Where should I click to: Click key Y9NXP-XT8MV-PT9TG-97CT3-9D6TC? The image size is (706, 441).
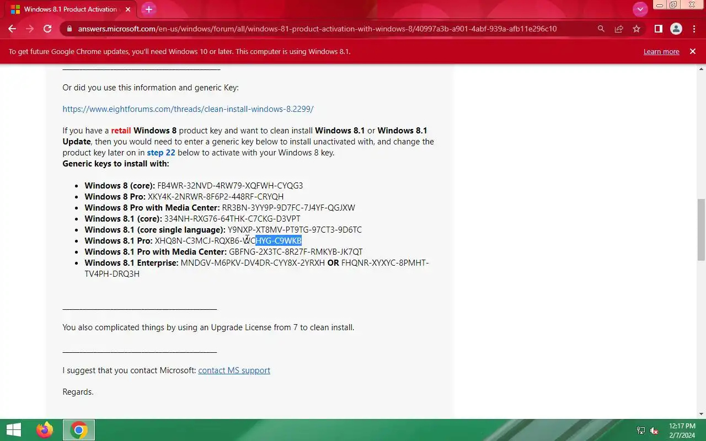click(x=295, y=230)
